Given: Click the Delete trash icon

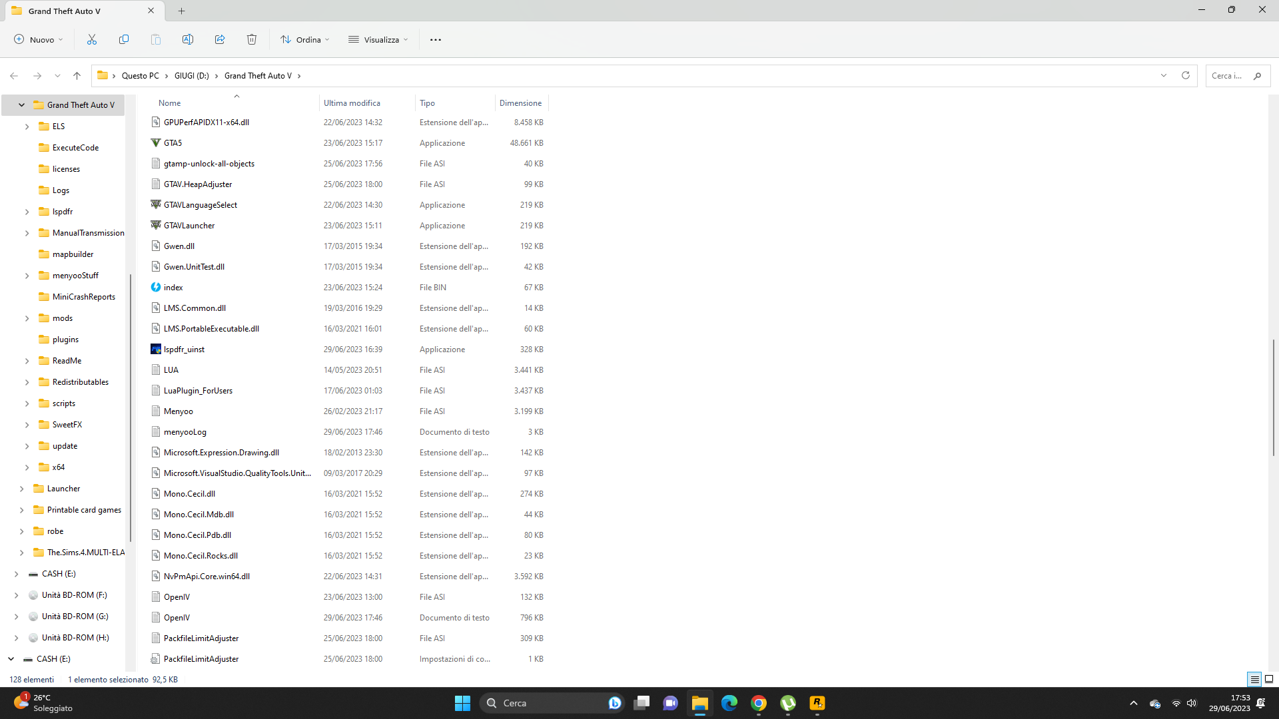Looking at the screenshot, I should click(252, 40).
